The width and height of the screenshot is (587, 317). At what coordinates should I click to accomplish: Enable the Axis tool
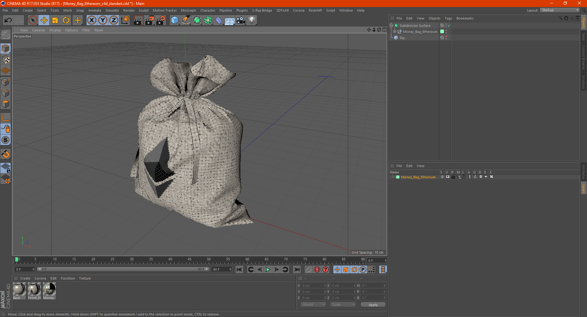6,118
